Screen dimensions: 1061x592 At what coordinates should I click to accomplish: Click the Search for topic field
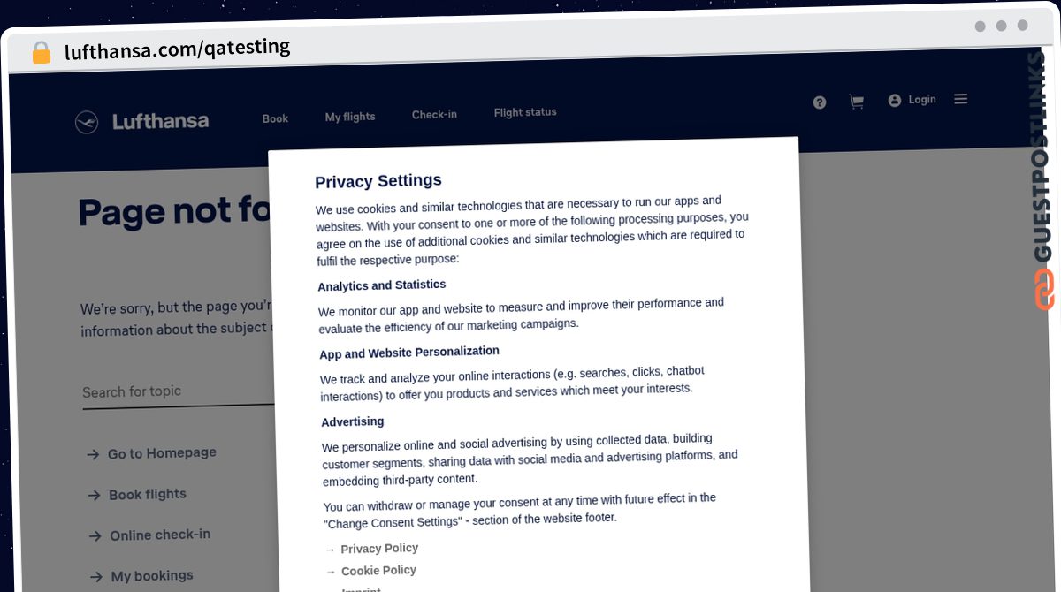[x=177, y=391]
